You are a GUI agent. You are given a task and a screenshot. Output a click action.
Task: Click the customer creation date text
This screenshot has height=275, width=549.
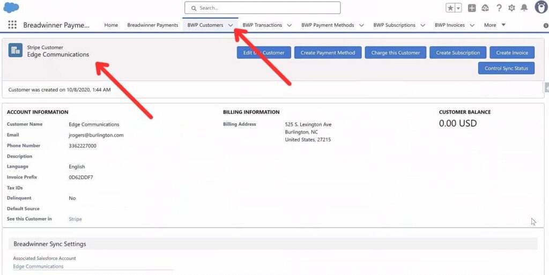click(60, 90)
